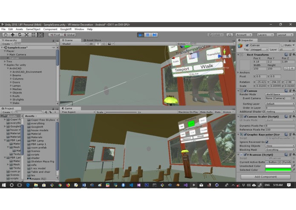Open Rect Transform gear settings
The height and width of the screenshot is (210, 296).
(x=294, y=54)
